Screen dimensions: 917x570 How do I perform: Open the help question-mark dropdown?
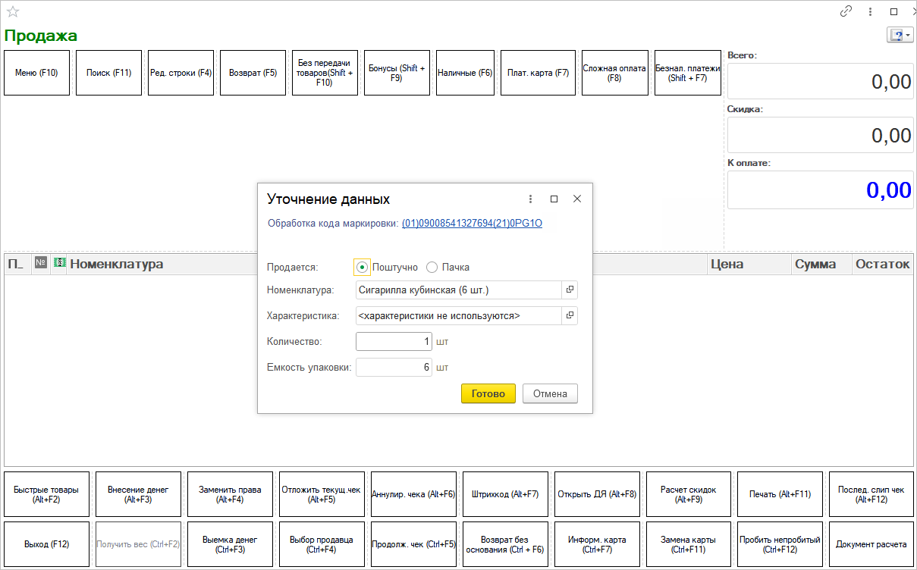(900, 36)
